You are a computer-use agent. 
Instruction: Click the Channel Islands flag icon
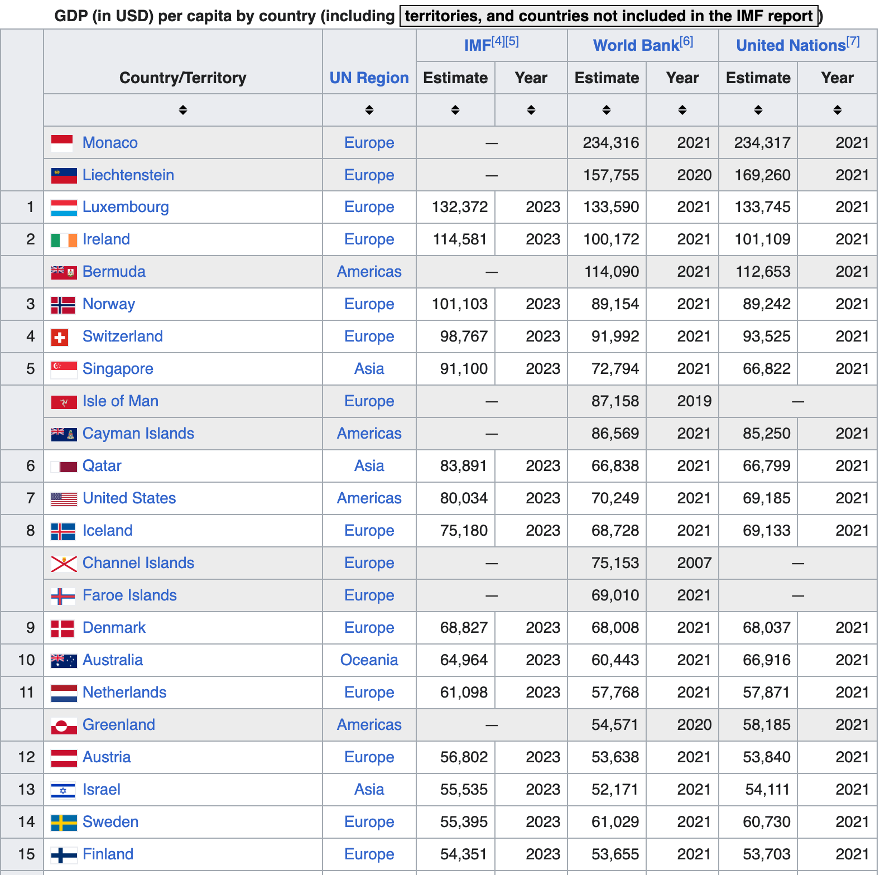pos(64,564)
